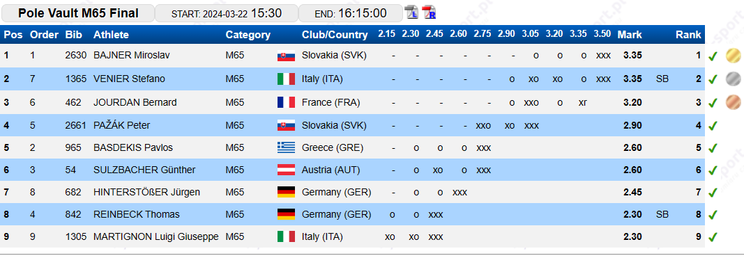Open the results PDF icon
The width and height of the screenshot is (744, 258).
(x=430, y=13)
